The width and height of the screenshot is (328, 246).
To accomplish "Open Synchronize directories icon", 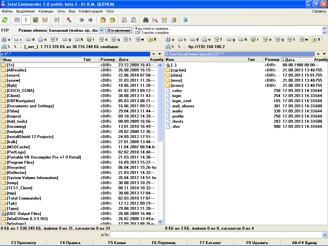I will tap(164, 20).
